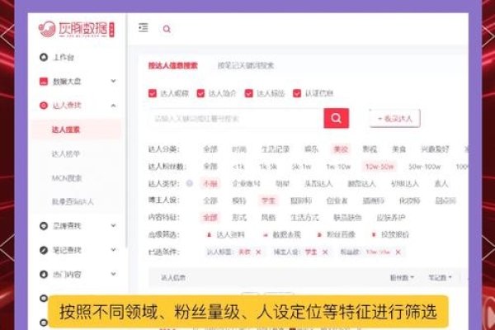Select 美食 under 达人分类
The width and height of the screenshot is (495, 330).
(x=398, y=149)
